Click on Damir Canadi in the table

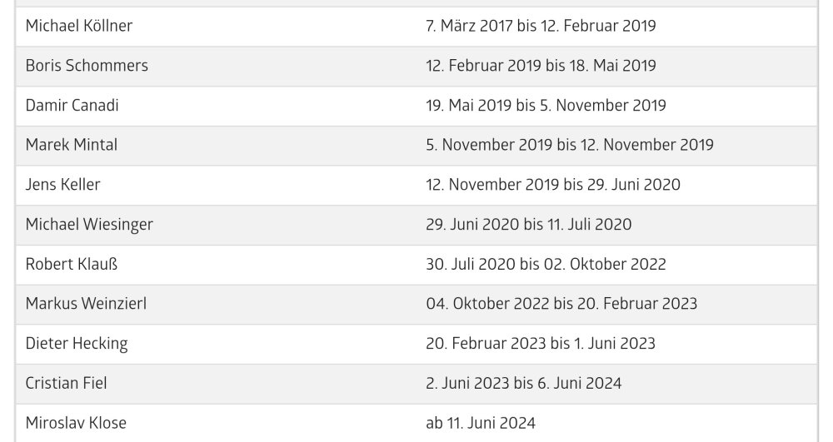coord(72,106)
